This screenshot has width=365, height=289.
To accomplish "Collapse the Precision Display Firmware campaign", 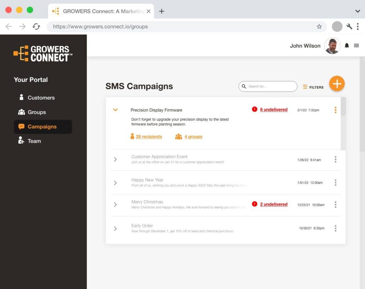I will pyautogui.click(x=115, y=110).
